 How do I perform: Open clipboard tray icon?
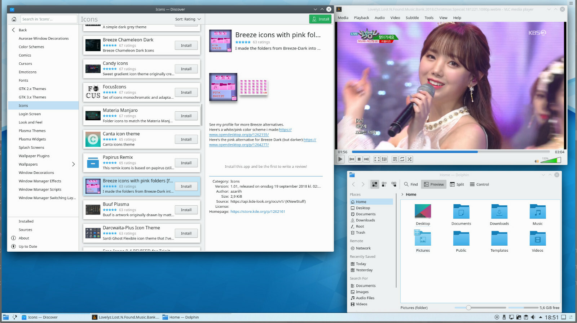click(x=526, y=317)
